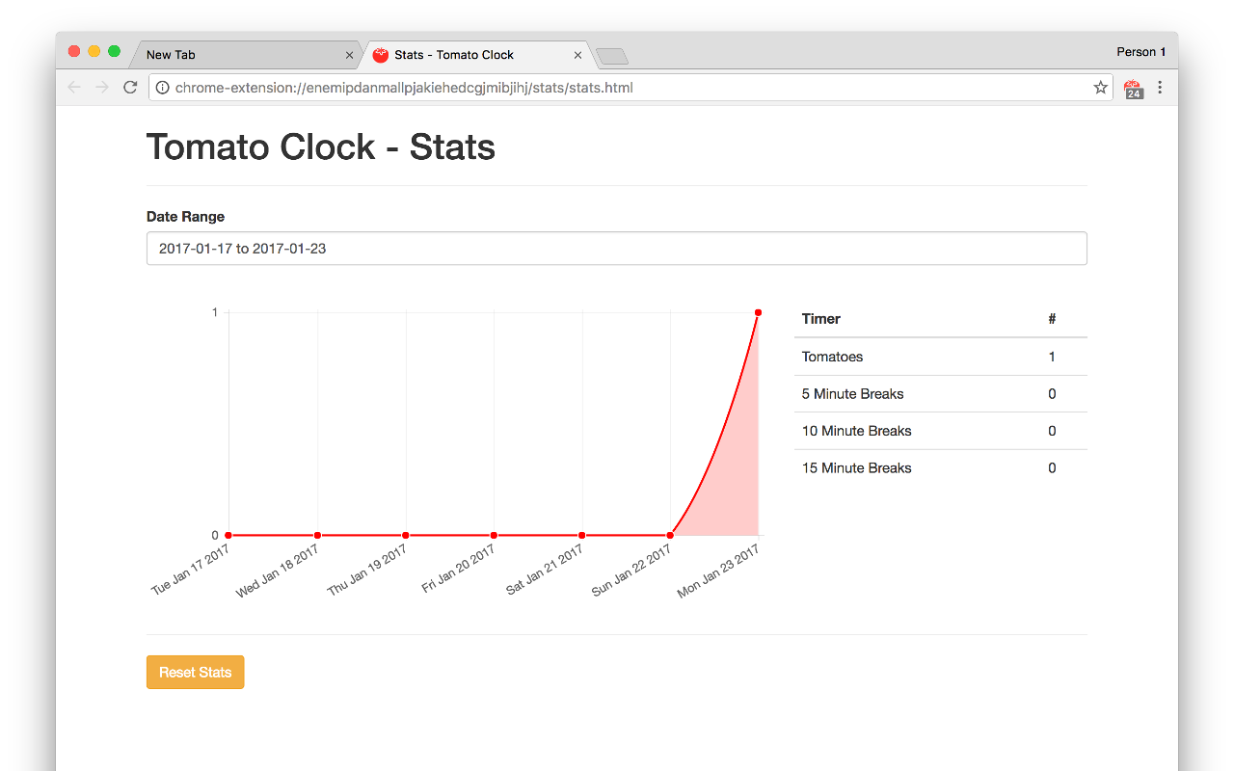This screenshot has height=771, width=1234.
Task: Click the tomato favicon on Stats tab
Action: pos(381,55)
